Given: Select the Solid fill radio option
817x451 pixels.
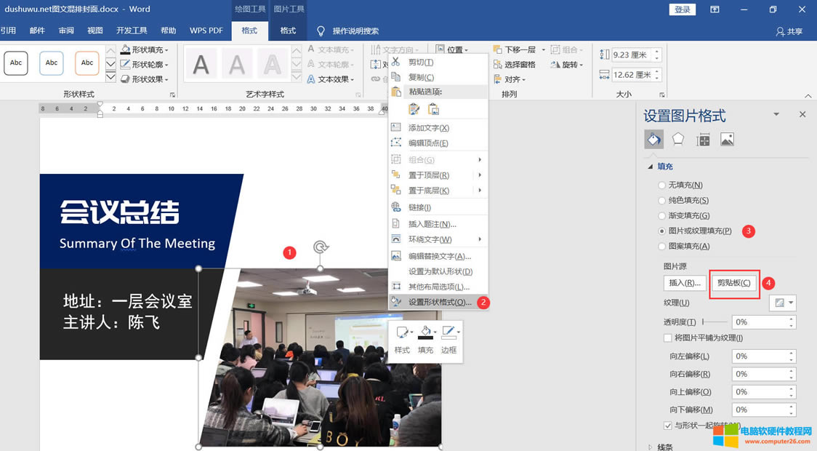Looking at the screenshot, I should pos(661,200).
